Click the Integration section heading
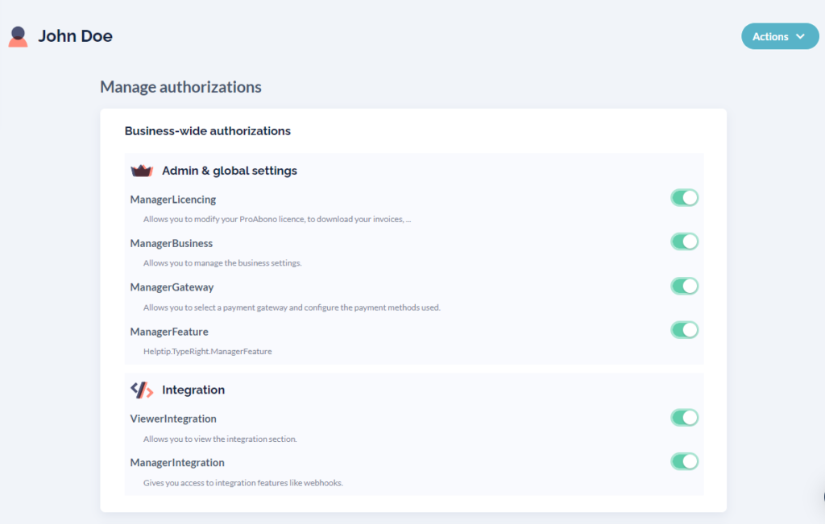This screenshot has width=825, height=524. coord(193,390)
